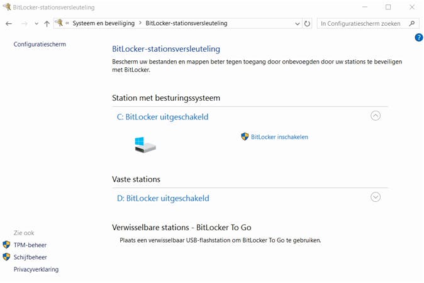Click the 'In Configuratiescherm zoeken' search field
This screenshot has width=424, height=283.
tap(362, 23)
